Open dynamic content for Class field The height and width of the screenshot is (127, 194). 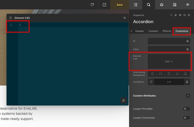[188, 49]
